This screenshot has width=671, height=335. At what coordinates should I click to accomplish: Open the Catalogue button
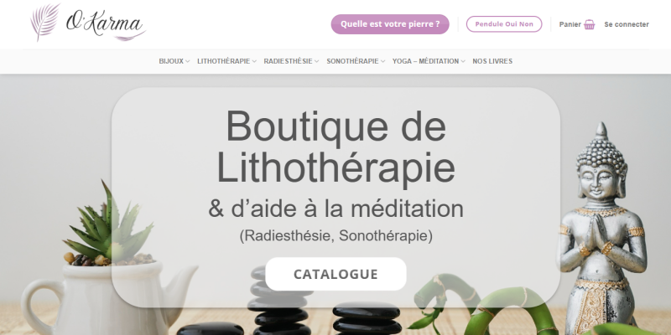[335, 274]
